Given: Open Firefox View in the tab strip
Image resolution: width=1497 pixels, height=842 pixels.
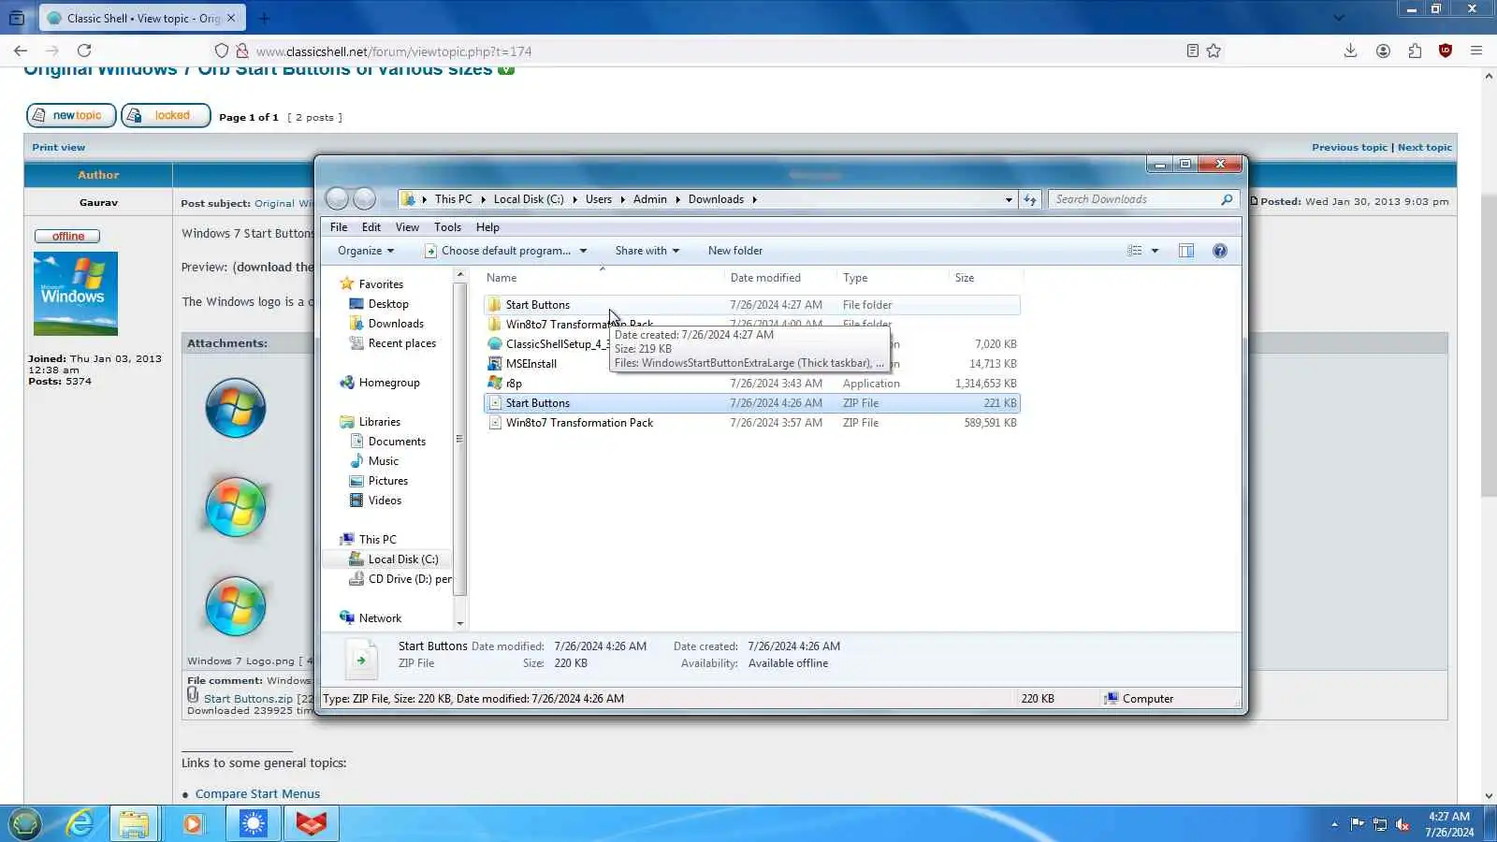Looking at the screenshot, I should (17, 18).
